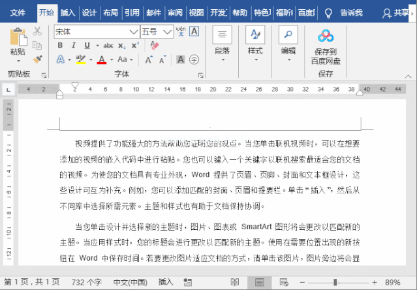Click the Cut scissors icon
Screen dimensions: 417x290
pyautogui.click(x=37, y=31)
